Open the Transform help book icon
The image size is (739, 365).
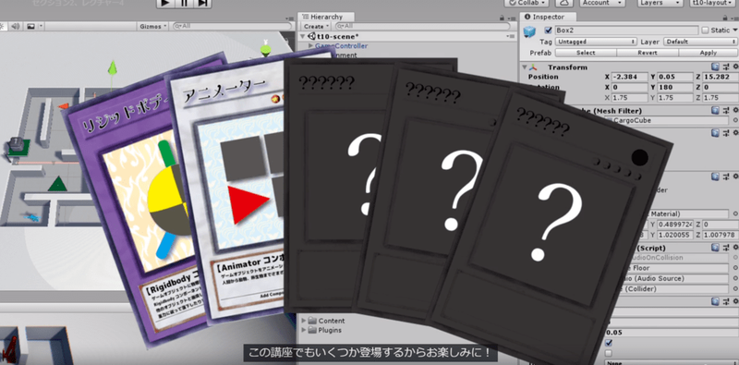pyautogui.click(x=715, y=67)
